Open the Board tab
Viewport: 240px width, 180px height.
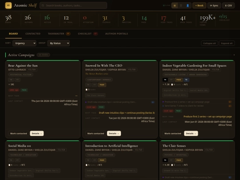pyautogui.click(x=13, y=34)
